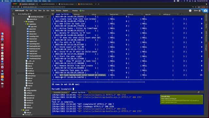Close the python3 console tab
Image resolution: width=209 pixels, height=118 pixels.
click(x=86, y=92)
